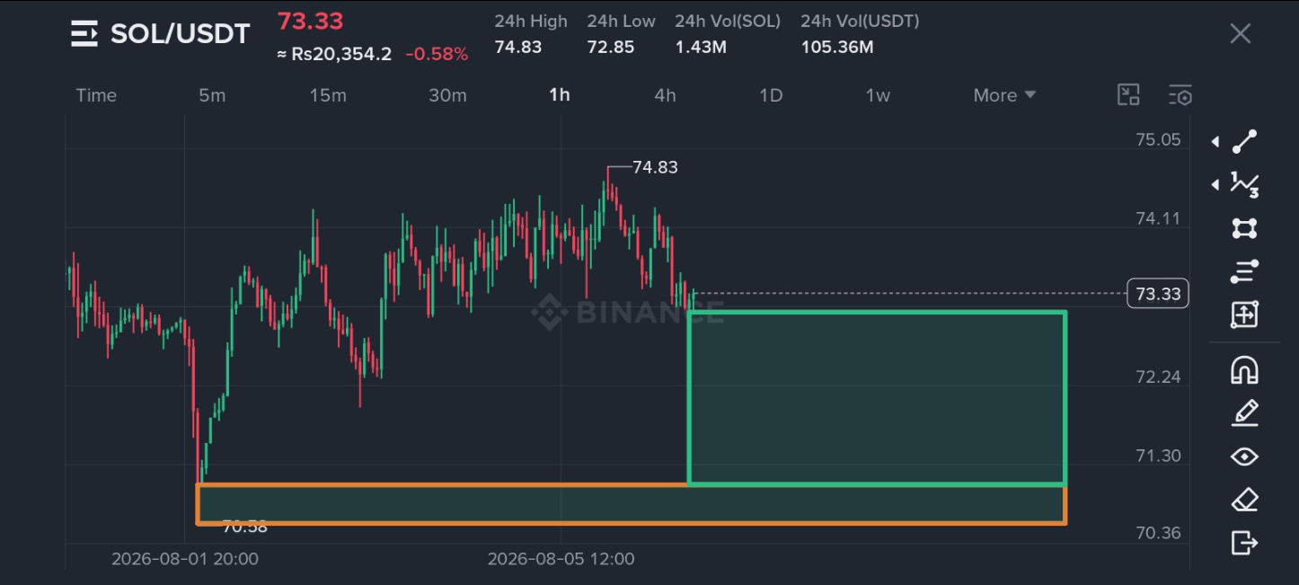Click the 74.11 price axis label
This screenshot has height=585, width=1299.
[1158, 218]
